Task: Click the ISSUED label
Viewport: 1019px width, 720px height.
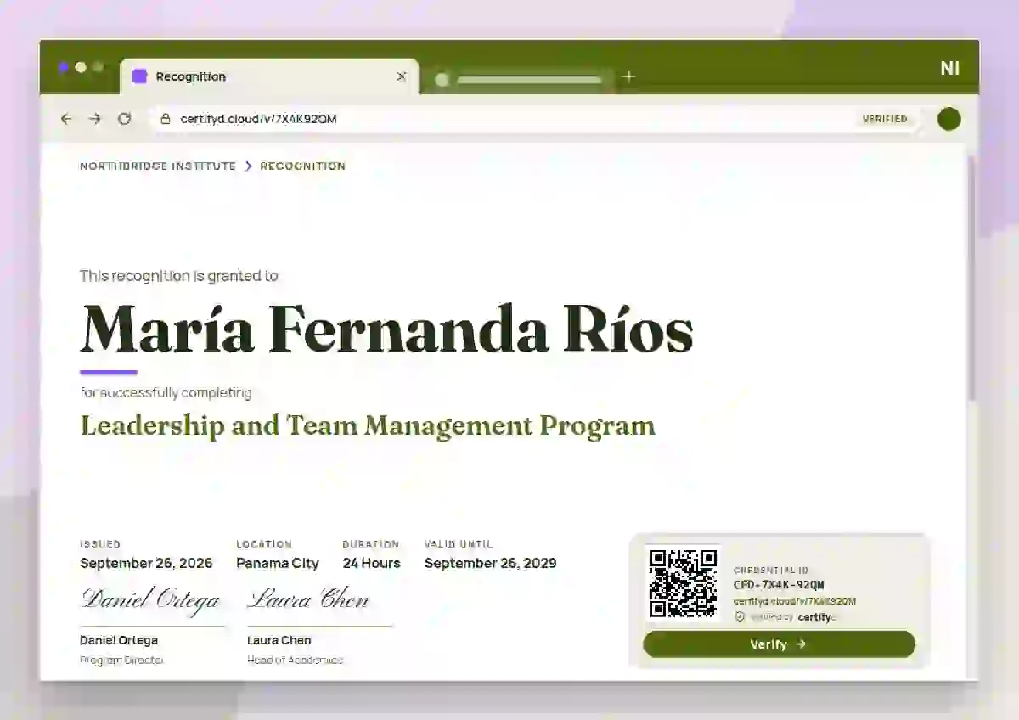Action: [x=100, y=544]
